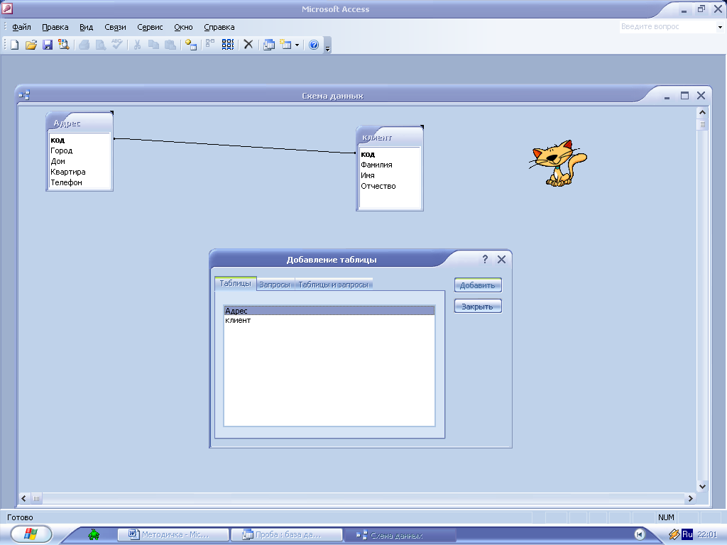Switch to Проба база данных taskbar button

pyautogui.click(x=287, y=534)
